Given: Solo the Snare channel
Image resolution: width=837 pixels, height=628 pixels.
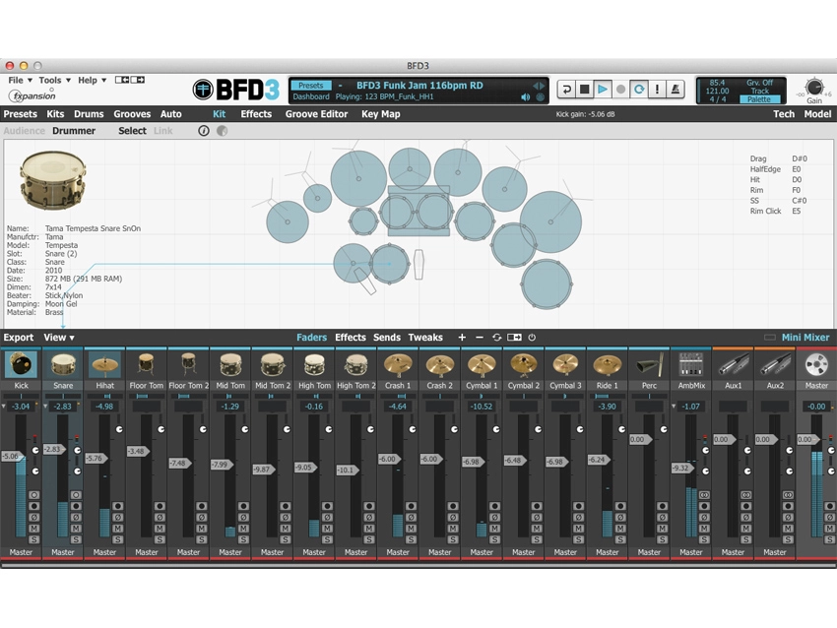Looking at the screenshot, I should 76,539.
